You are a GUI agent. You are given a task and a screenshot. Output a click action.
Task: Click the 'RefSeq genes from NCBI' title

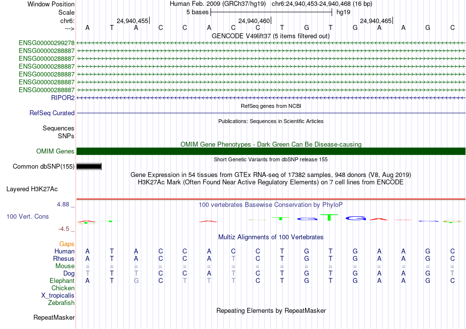point(271,106)
